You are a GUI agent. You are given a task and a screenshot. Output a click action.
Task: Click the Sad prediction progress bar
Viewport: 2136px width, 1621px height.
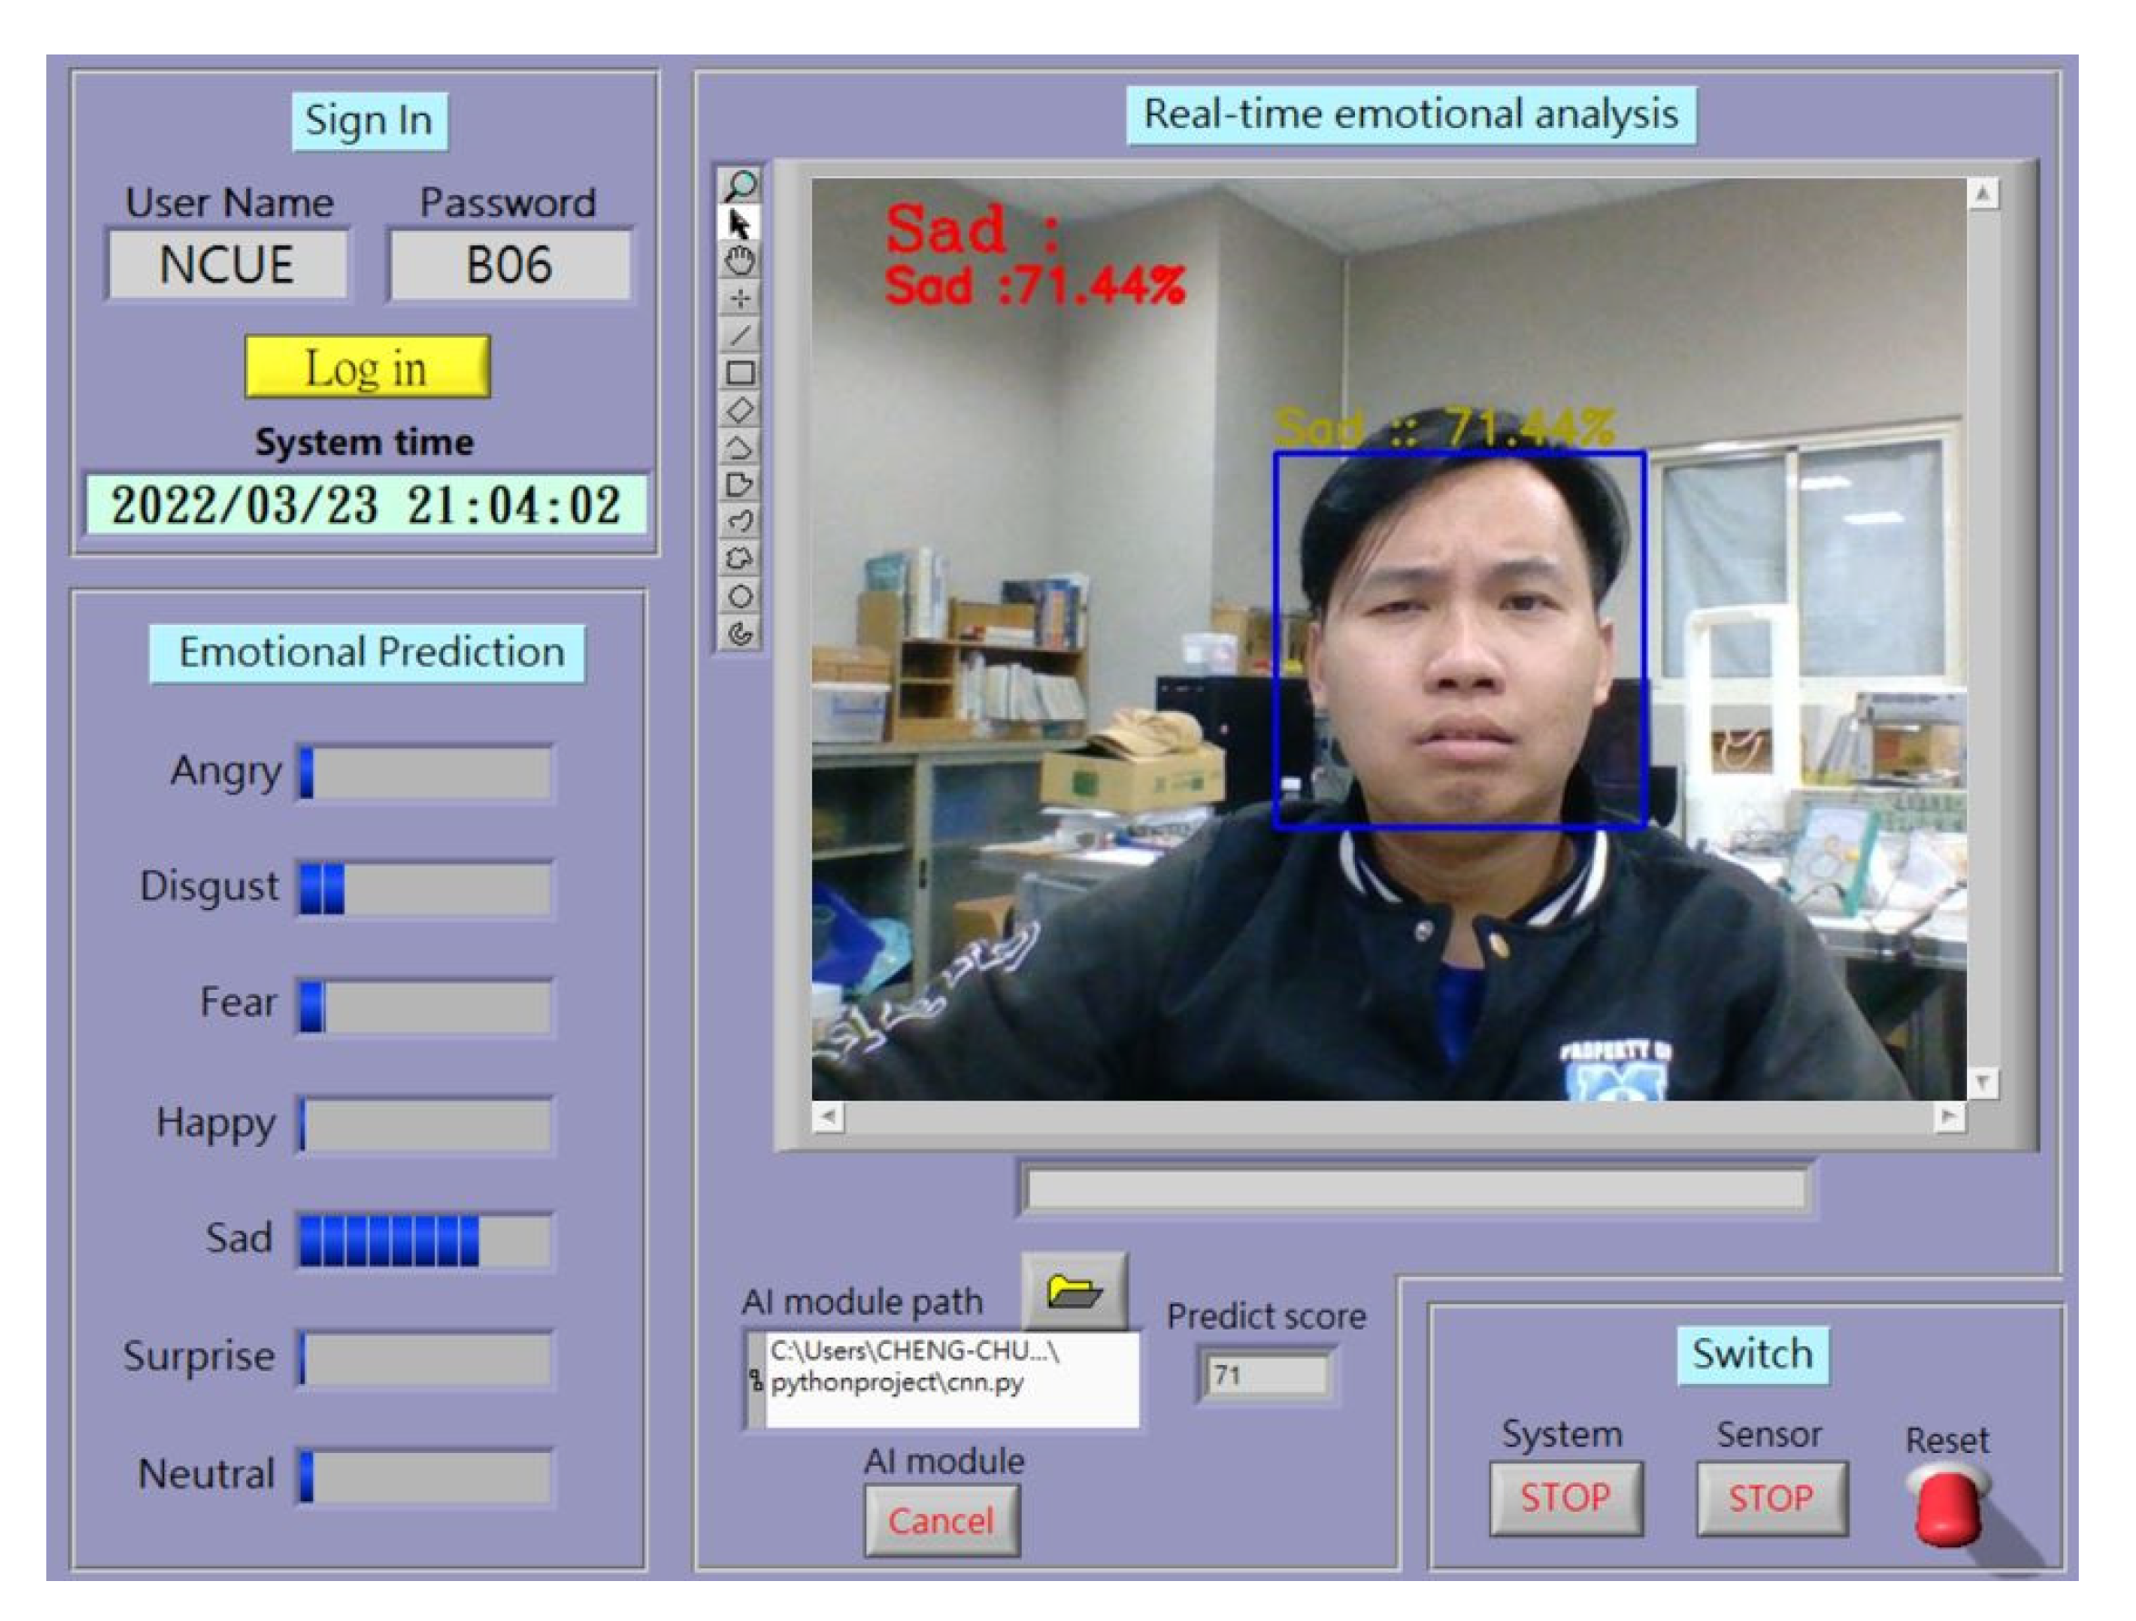click(425, 1240)
